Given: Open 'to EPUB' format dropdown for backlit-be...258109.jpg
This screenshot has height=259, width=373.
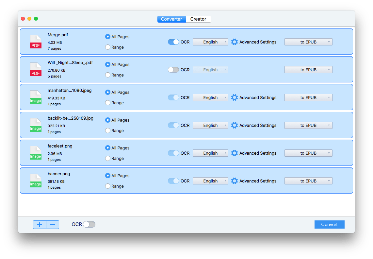Looking at the screenshot, I should (308, 125).
